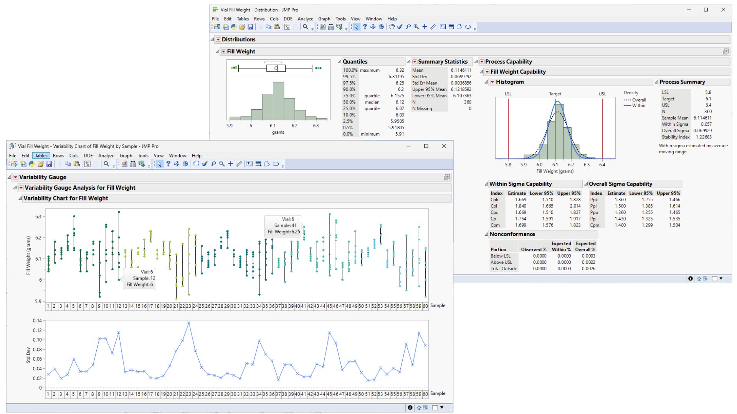Open the Variability Gauge red triangle menu
The image size is (737, 414).
click(16, 177)
